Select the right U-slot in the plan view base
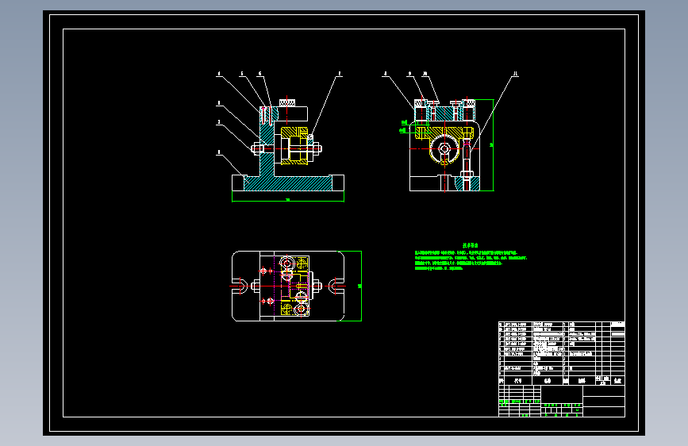The width and height of the screenshot is (688, 446). tap(336, 286)
